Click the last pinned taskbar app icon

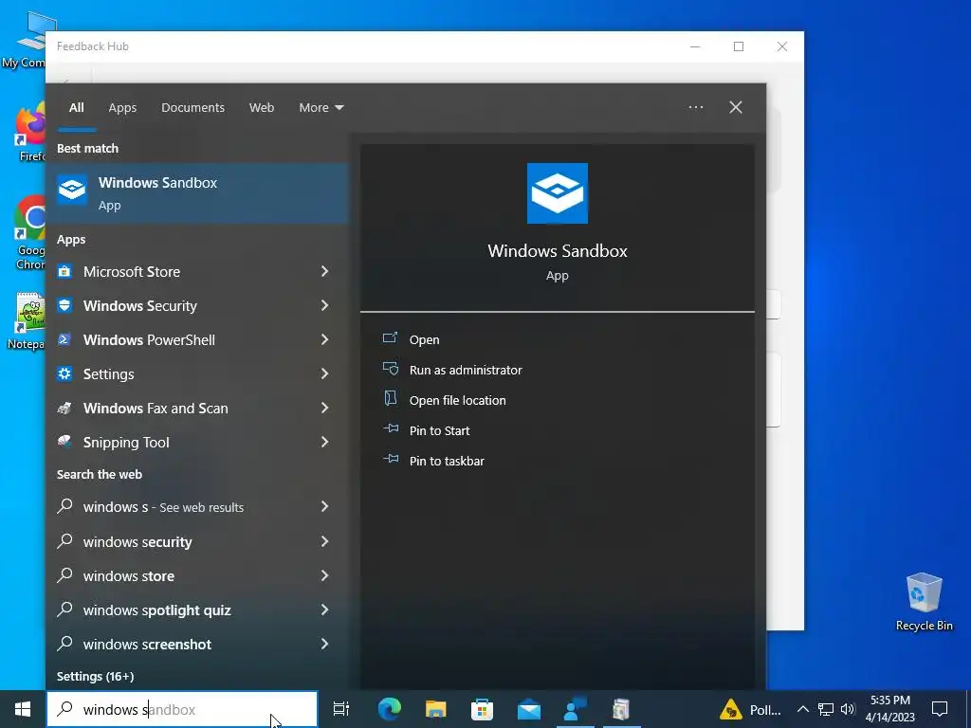point(621,709)
